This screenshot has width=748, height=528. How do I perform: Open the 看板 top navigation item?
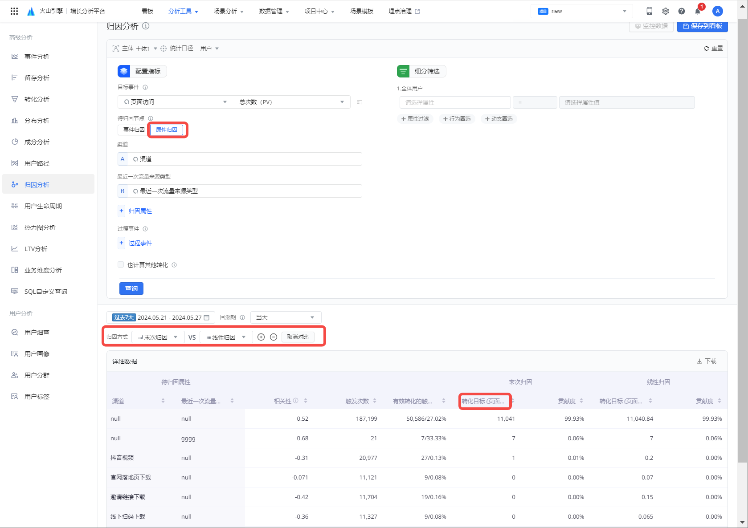point(147,11)
